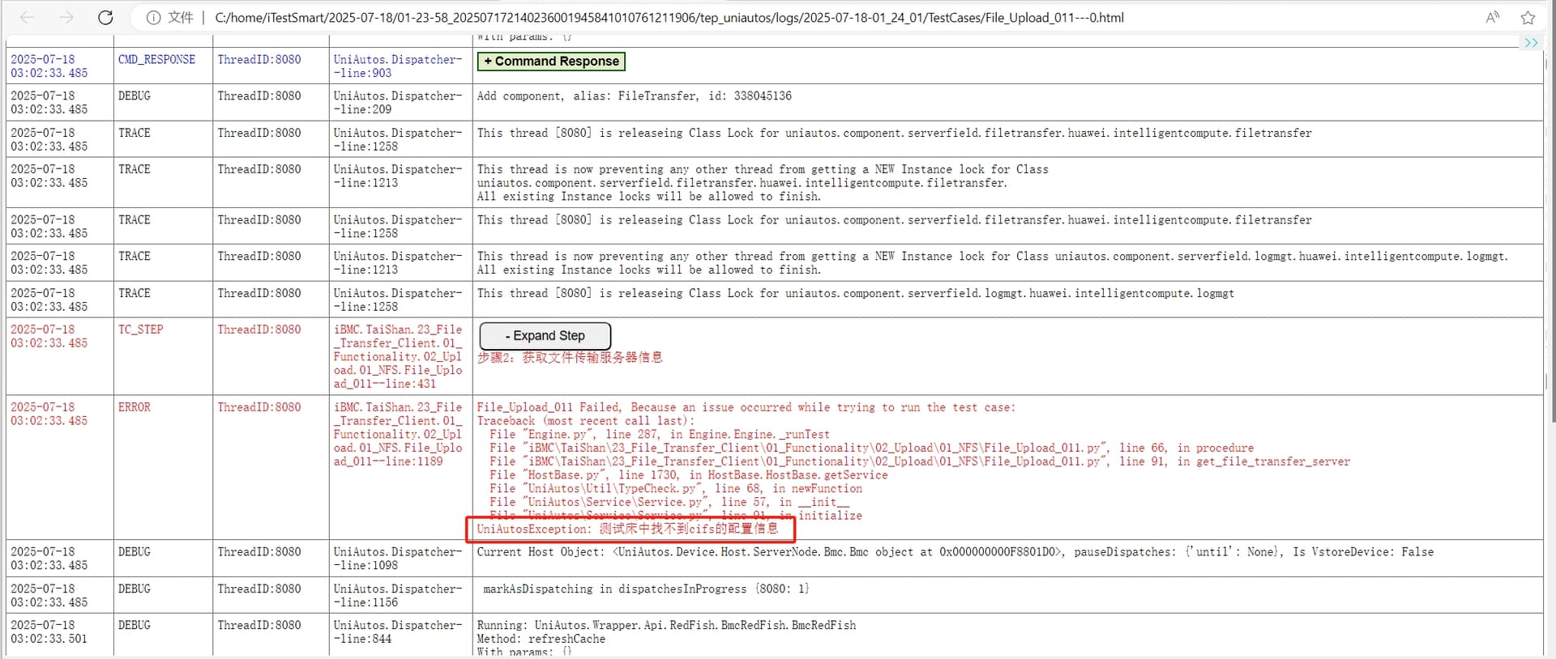Click the double chevron icon above the scrollbar
Image resolution: width=1556 pixels, height=659 pixels.
tap(1531, 43)
